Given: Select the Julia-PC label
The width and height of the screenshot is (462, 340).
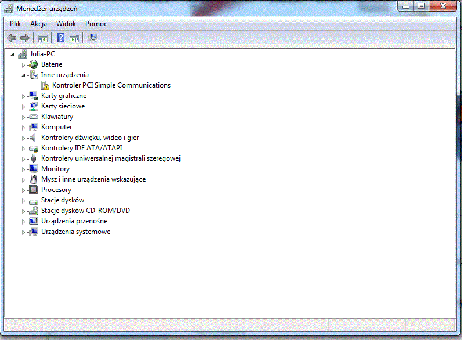Looking at the screenshot, I should [42, 54].
